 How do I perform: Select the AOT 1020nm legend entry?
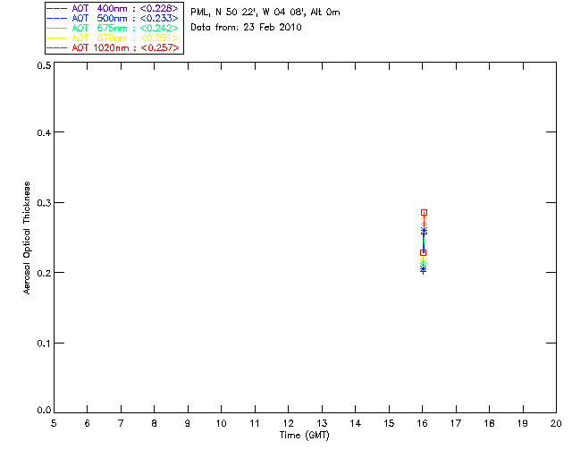tap(113, 47)
